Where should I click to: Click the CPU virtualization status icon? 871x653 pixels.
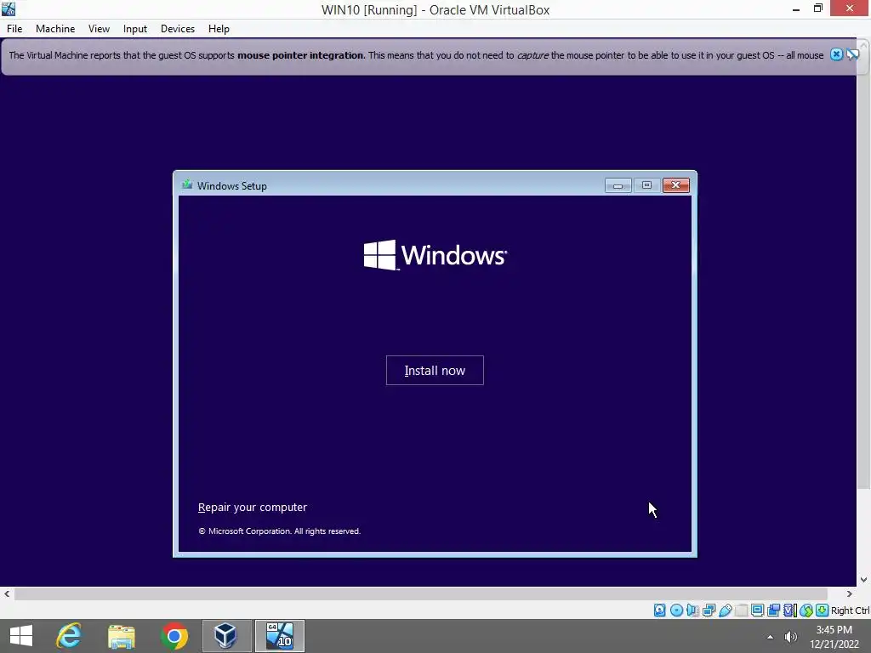(x=790, y=610)
